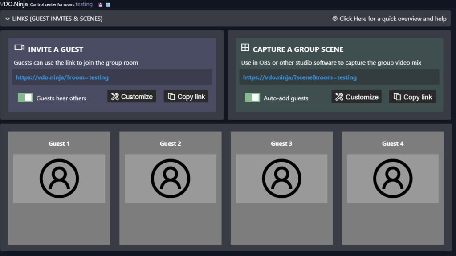Copy the group scene link
The width and height of the screenshot is (456, 256).
[412, 97]
